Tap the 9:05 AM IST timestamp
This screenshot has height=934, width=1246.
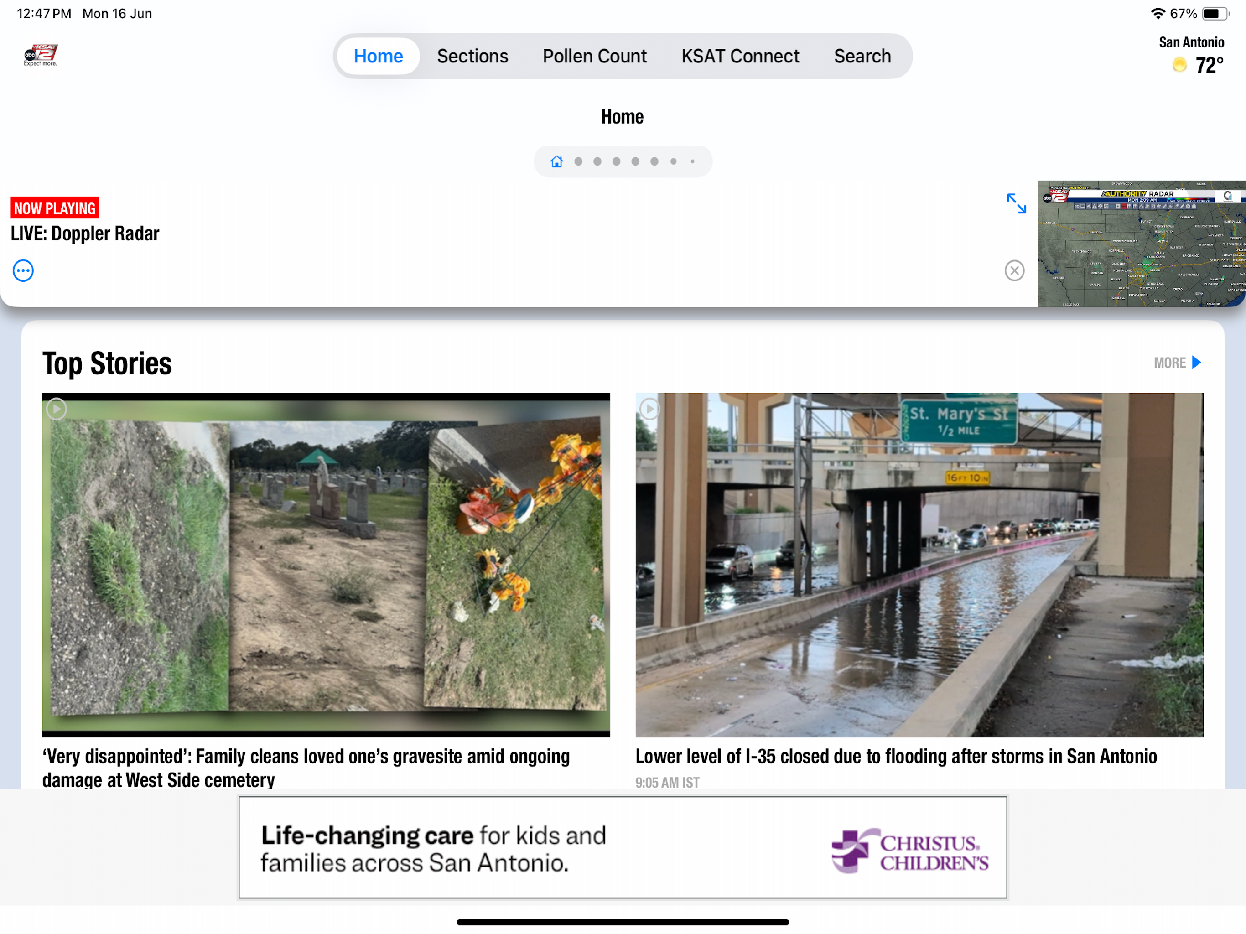point(668,783)
